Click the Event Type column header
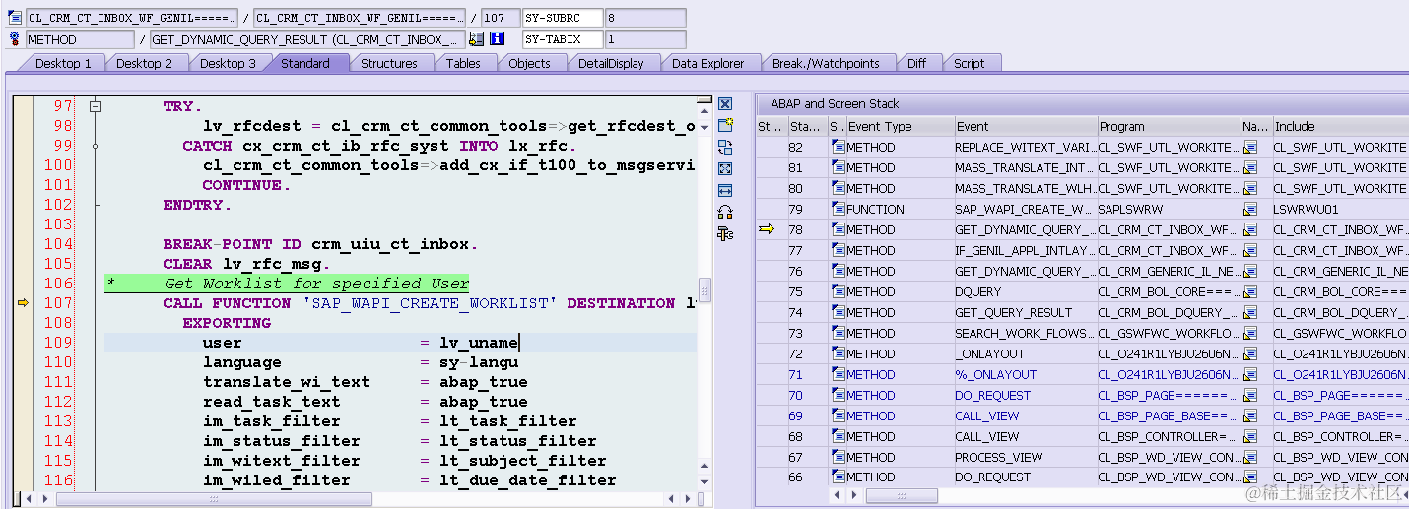This screenshot has height=509, width=1409. tap(900, 126)
